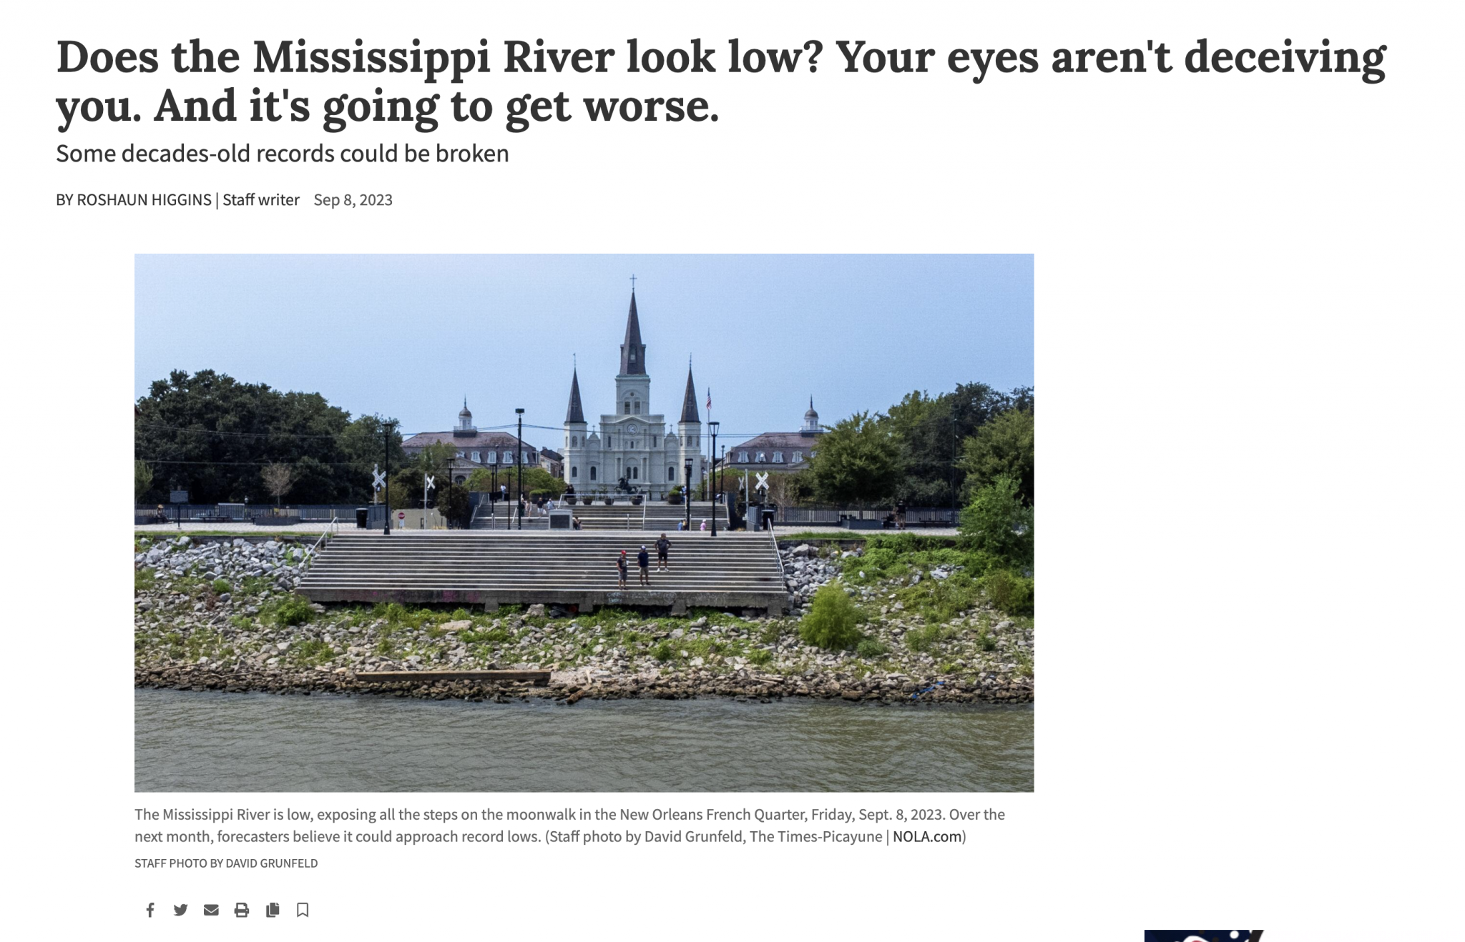
Task: Save the article with the bookmark icon
Action: tap(303, 910)
